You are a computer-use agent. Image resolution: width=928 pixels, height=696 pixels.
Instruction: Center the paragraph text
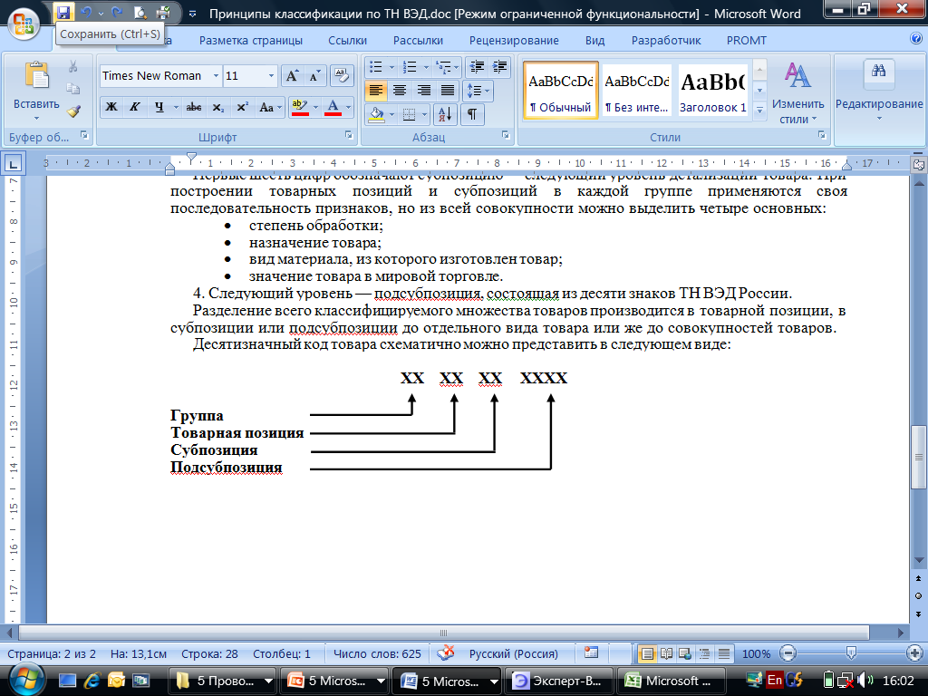pyautogui.click(x=400, y=91)
